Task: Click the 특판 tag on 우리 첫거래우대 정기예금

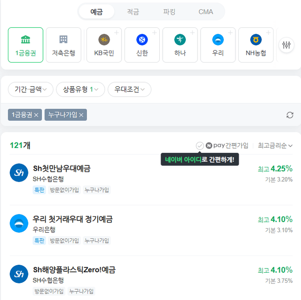Action: click(39, 241)
